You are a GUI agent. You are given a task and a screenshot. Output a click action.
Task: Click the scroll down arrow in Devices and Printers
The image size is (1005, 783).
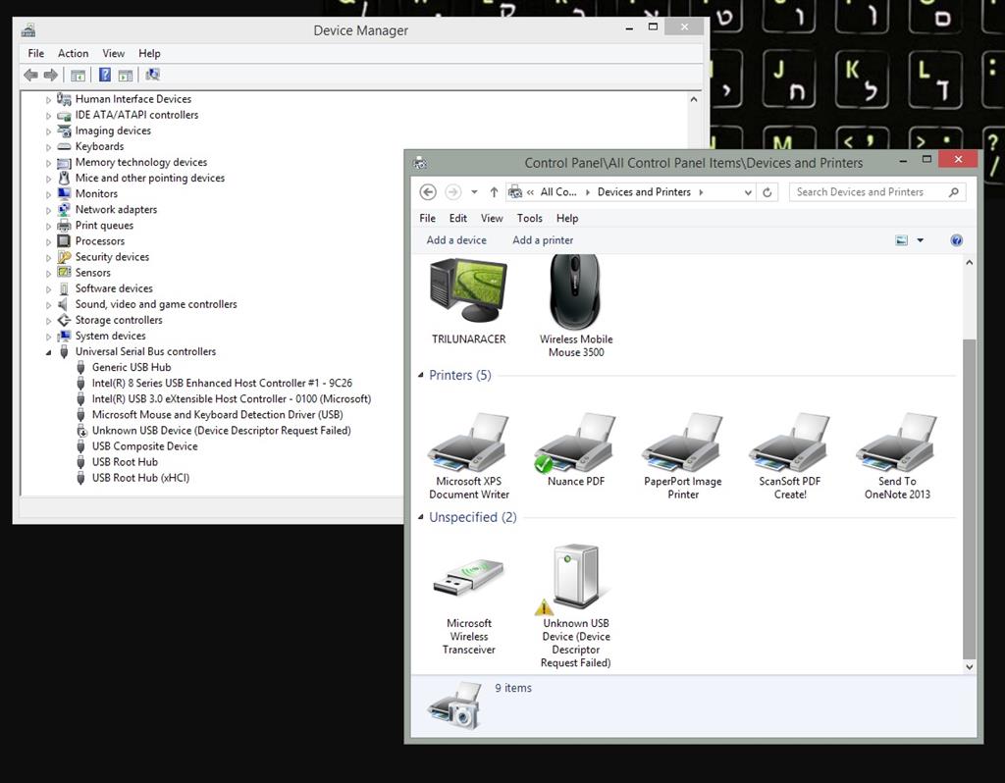(x=969, y=667)
